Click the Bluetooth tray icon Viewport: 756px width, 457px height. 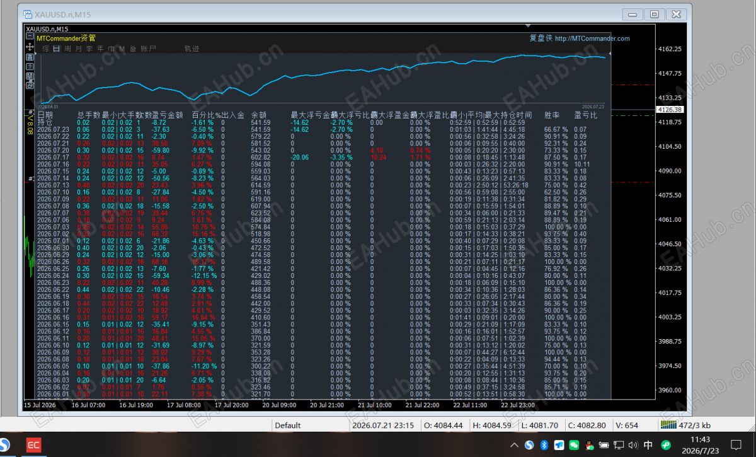tap(544, 445)
